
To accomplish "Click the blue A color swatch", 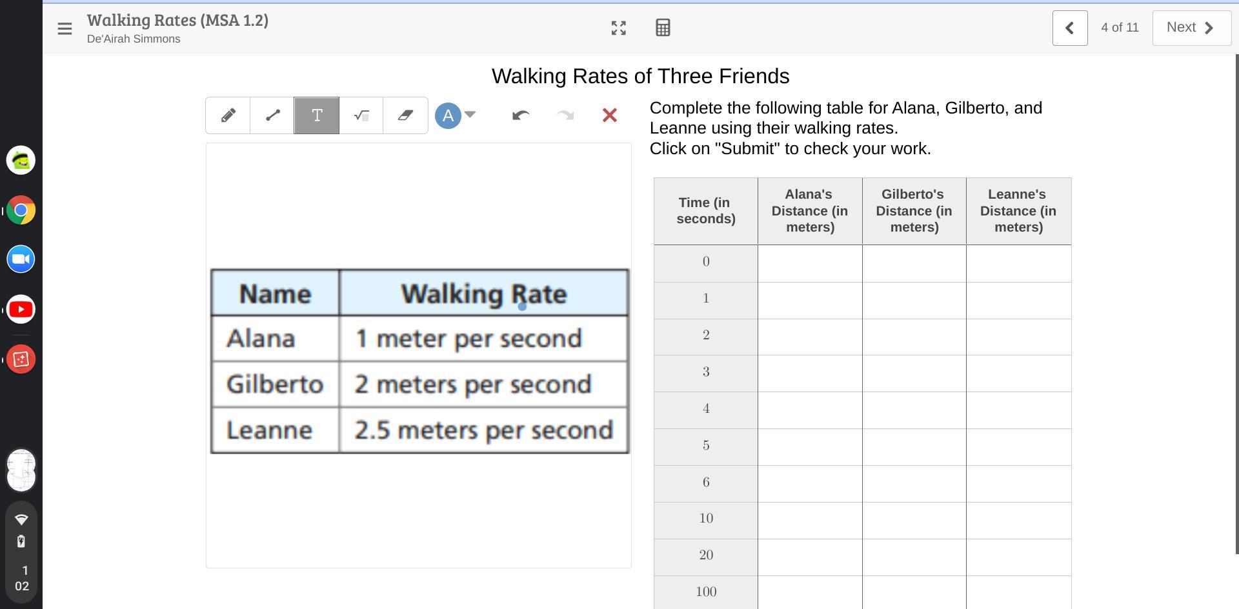I will (x=448, y=115).
